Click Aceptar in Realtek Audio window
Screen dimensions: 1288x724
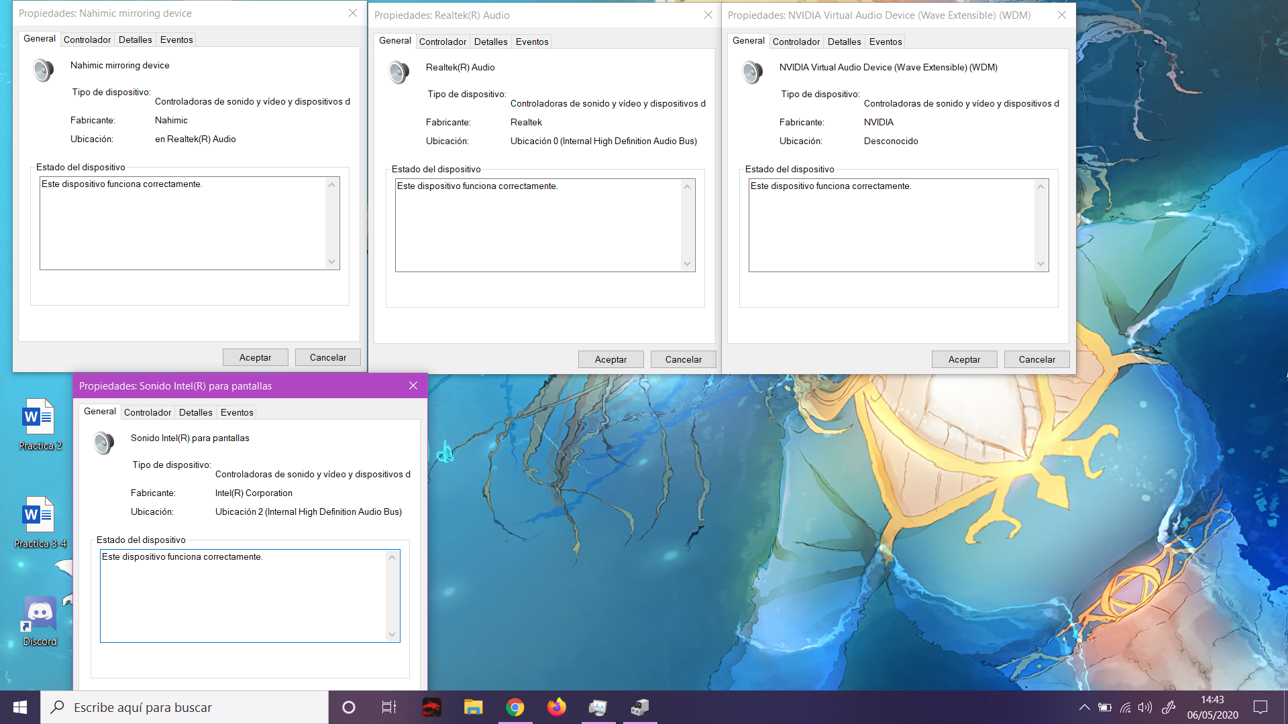click(611, 359)
